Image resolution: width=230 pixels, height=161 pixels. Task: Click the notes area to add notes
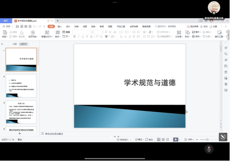pyautogui.click(x=54, y=134)
